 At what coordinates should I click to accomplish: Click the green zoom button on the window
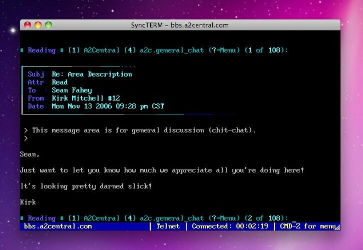click(x=48, y=25)
